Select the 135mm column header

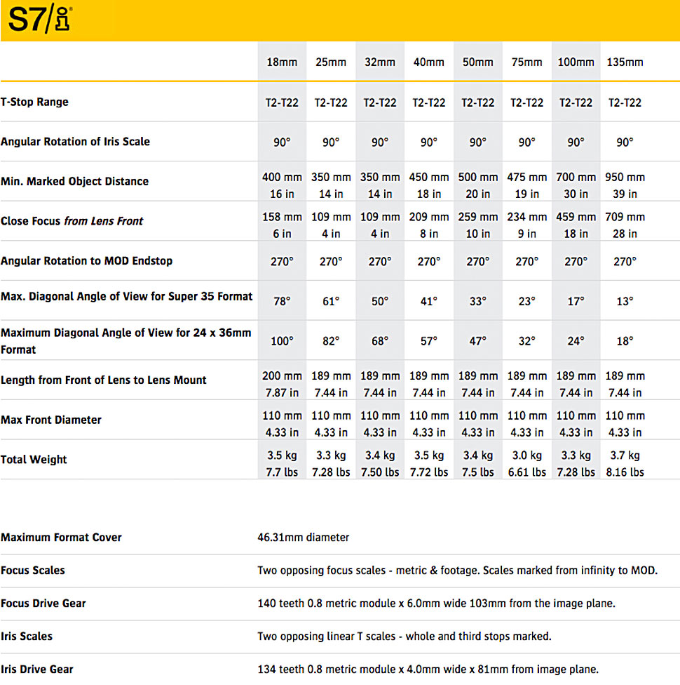[x=625, y=62]
